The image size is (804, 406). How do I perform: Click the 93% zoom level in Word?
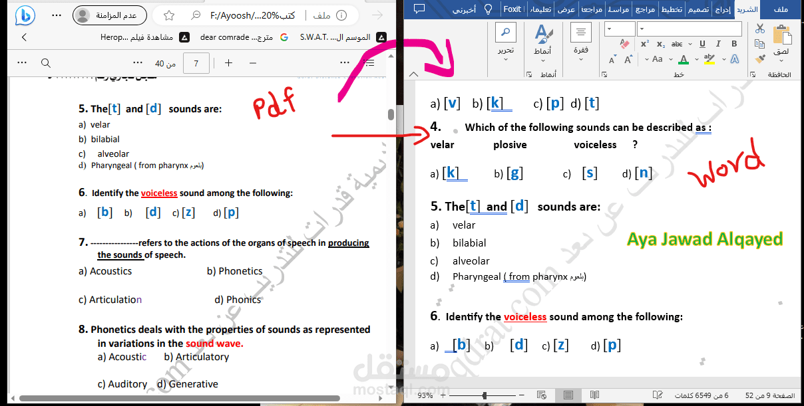425,395
